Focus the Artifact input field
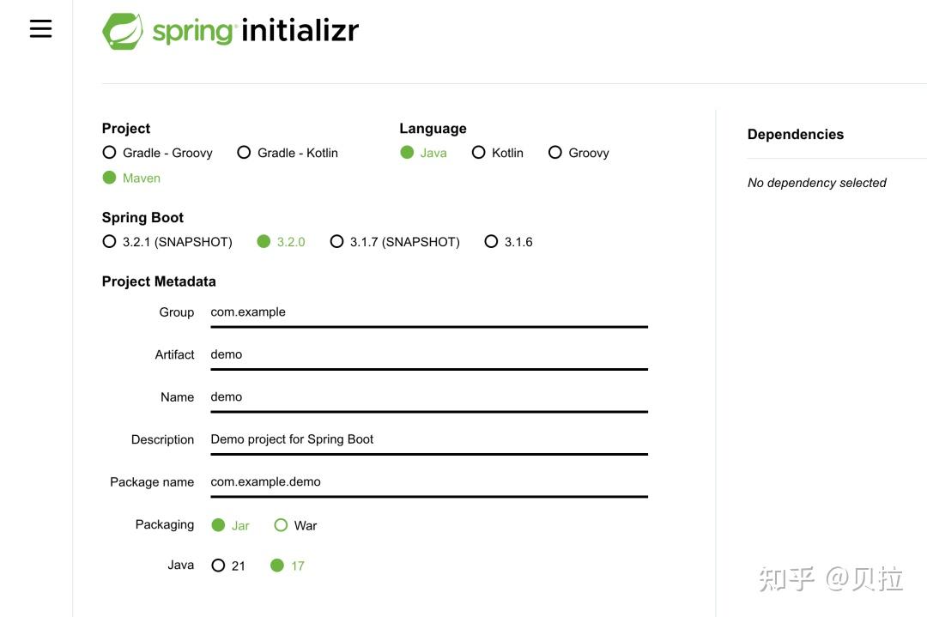Screen dimensions: 927x617 coord(429,355)
